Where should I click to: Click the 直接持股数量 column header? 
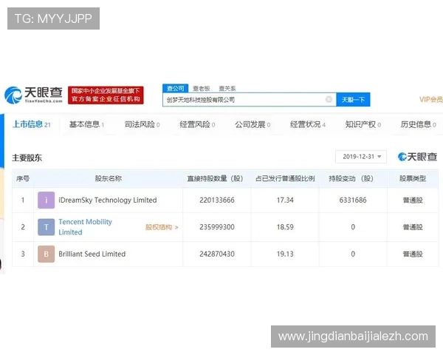[215, 178]
